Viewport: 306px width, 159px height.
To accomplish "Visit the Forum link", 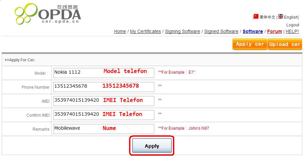I will (x=274, y=31).
